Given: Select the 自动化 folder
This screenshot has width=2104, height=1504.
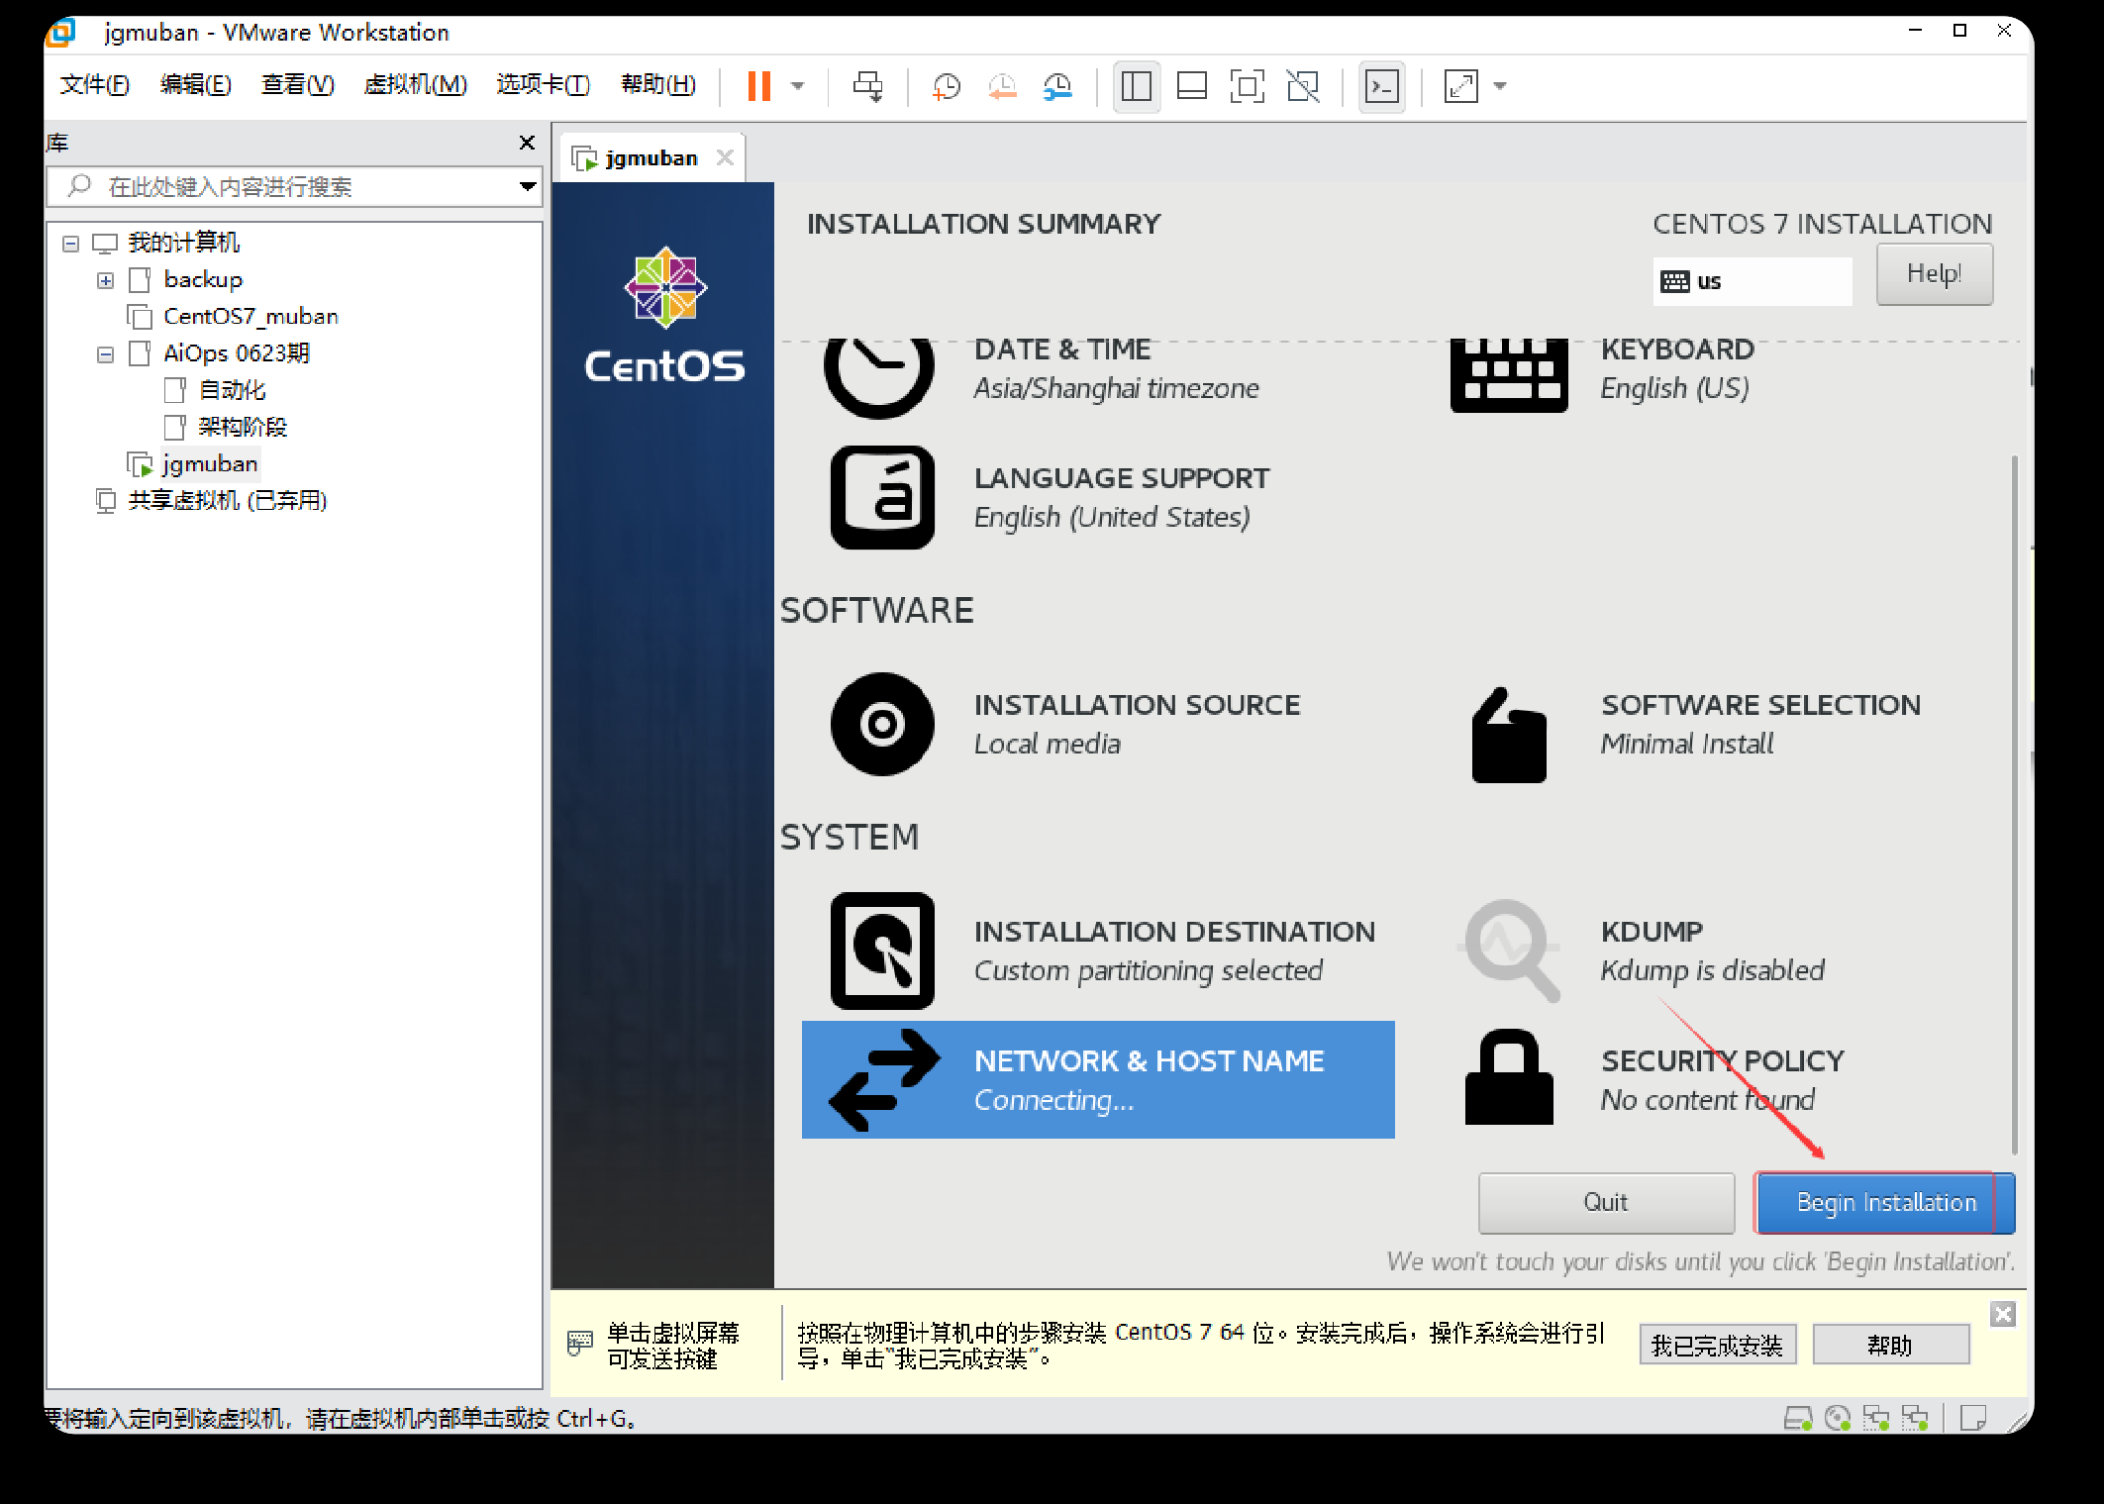Looking at the screenshot, I should pyautogui.click(x=232, y=390).
